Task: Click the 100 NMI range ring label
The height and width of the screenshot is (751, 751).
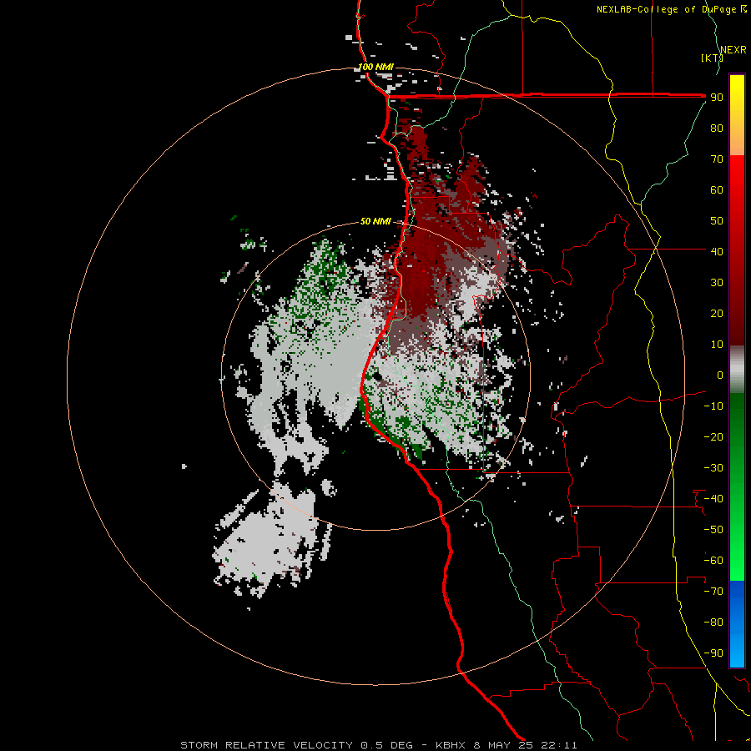Action: click(x=376, y=67)
